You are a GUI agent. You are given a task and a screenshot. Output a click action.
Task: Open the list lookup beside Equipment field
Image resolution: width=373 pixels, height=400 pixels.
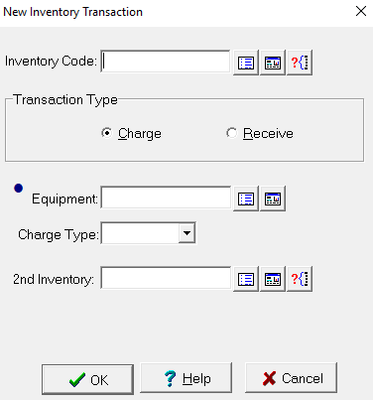pyautogui.click(x=246, y=199)
